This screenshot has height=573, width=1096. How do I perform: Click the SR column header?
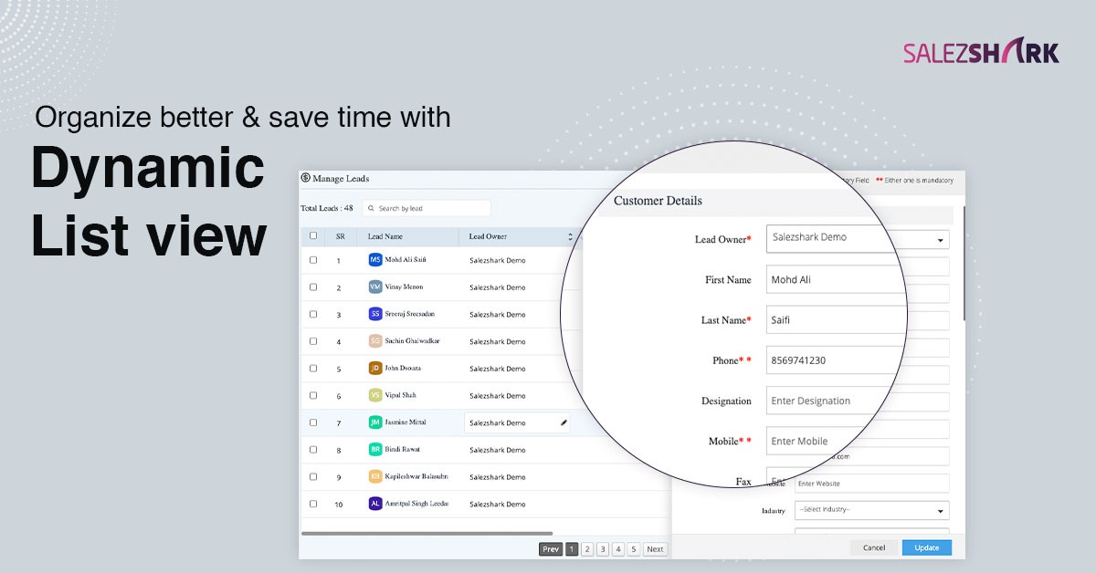point(340,236)
